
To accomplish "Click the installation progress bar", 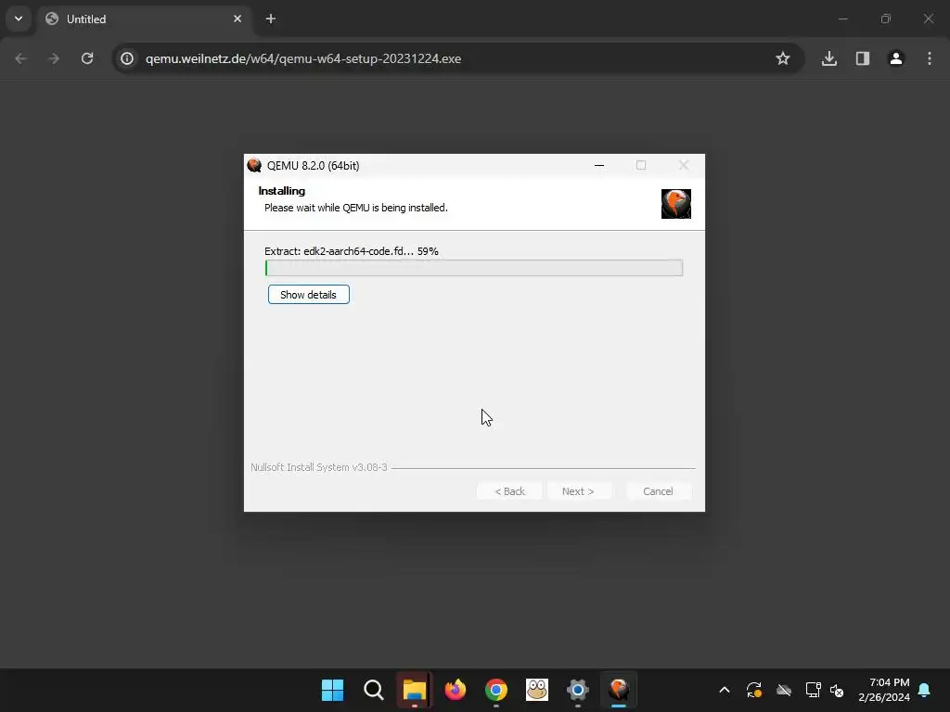I will [474, 268].
